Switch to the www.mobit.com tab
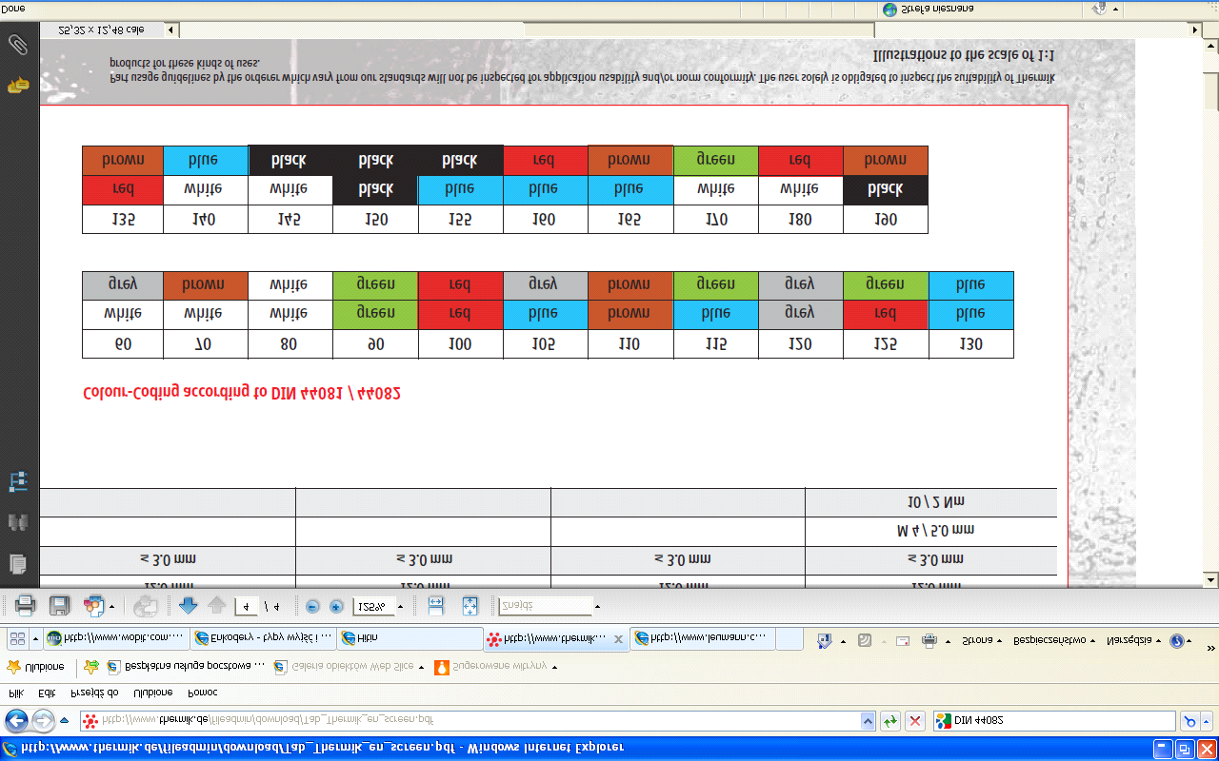Viewport: 1219px width, 761px height. tap(115, 639)
